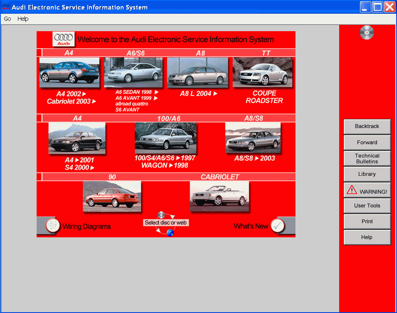Select the A8 L sedan photo

point(198,73)
